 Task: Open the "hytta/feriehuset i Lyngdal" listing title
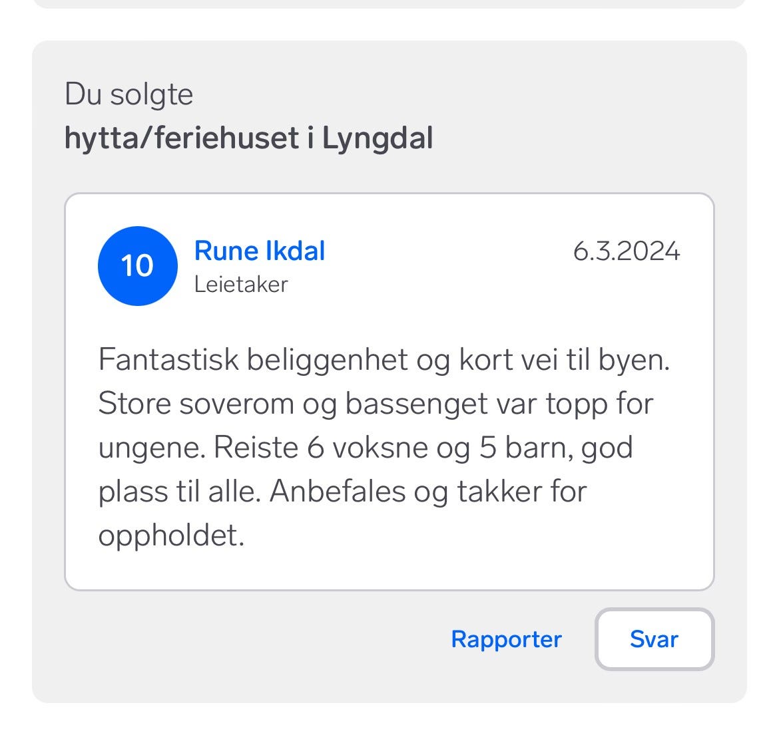250,138
